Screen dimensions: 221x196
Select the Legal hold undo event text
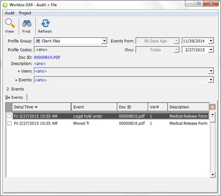tap(88, 116)
